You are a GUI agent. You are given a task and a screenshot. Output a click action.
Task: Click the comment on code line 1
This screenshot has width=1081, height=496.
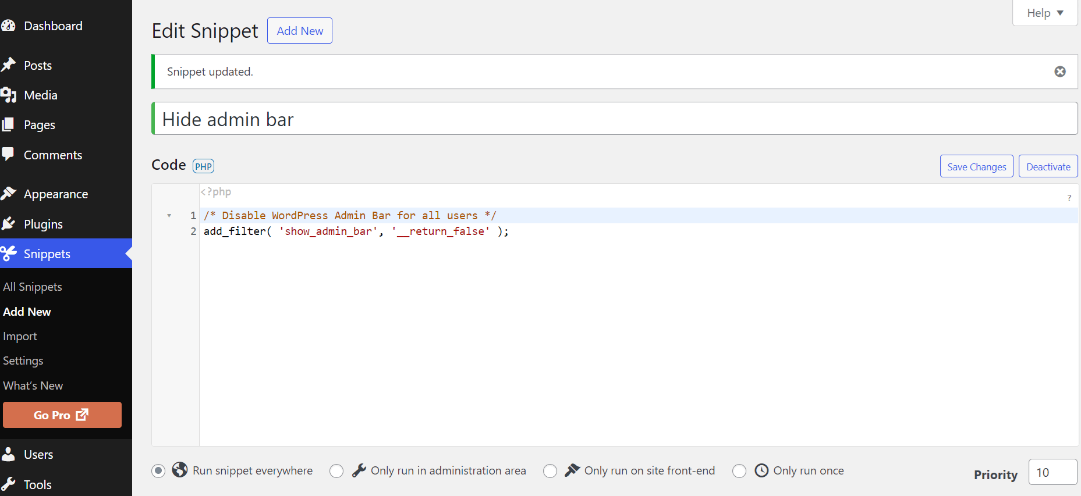[x=350, y=216]
